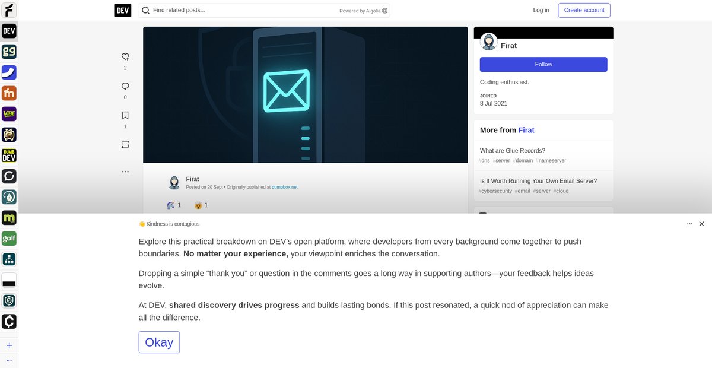This screenshot has height=368, width=712.
Task: Jump to comments via speech bubble icon
Action: 125,86
